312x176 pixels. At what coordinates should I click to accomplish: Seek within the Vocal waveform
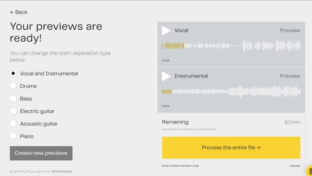click(231, 46)
